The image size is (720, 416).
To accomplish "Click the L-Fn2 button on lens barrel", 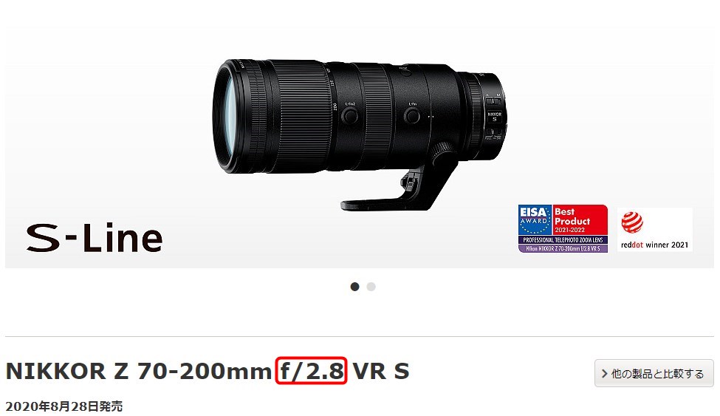I will pyautogui.click(x=350, y=115).
